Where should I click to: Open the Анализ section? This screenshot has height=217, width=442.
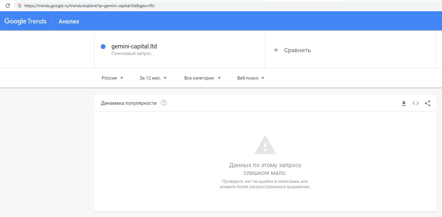pos(69,21)
